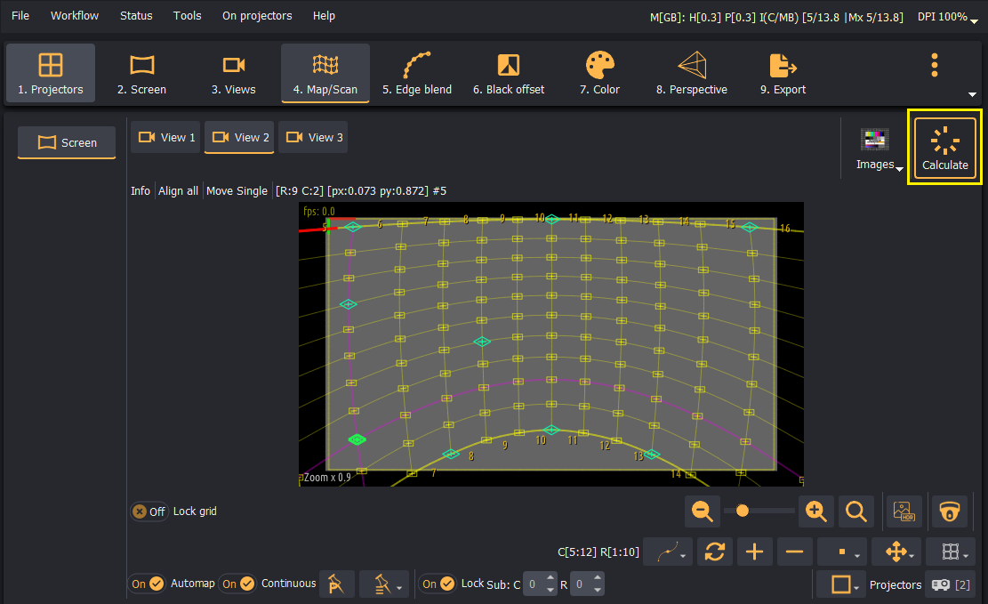The image size is (988, 604).
Task: Open the 3. Views step
Action: (234, 73)
